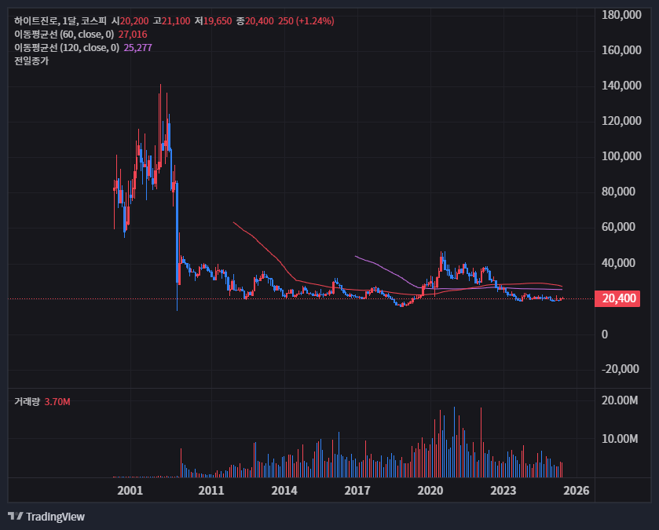Image resolution: width=659 pixels, height=530 pixels.
Task: Click the 20,400 current price label
Action: point(617,298)
